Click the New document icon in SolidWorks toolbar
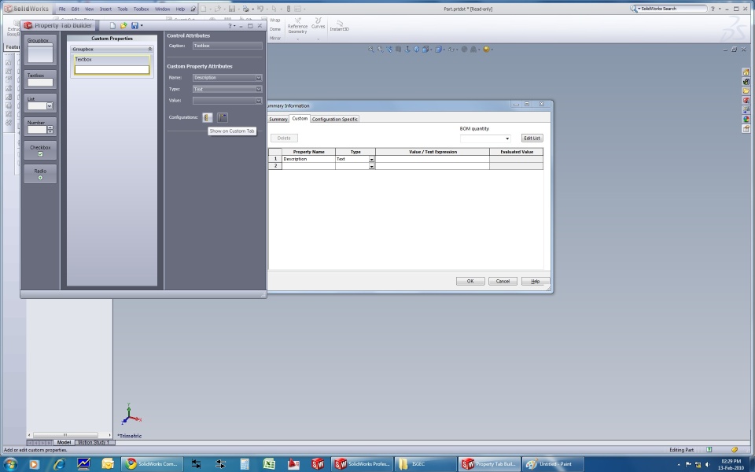The image size is (755, 472). (x=203, y=9)
